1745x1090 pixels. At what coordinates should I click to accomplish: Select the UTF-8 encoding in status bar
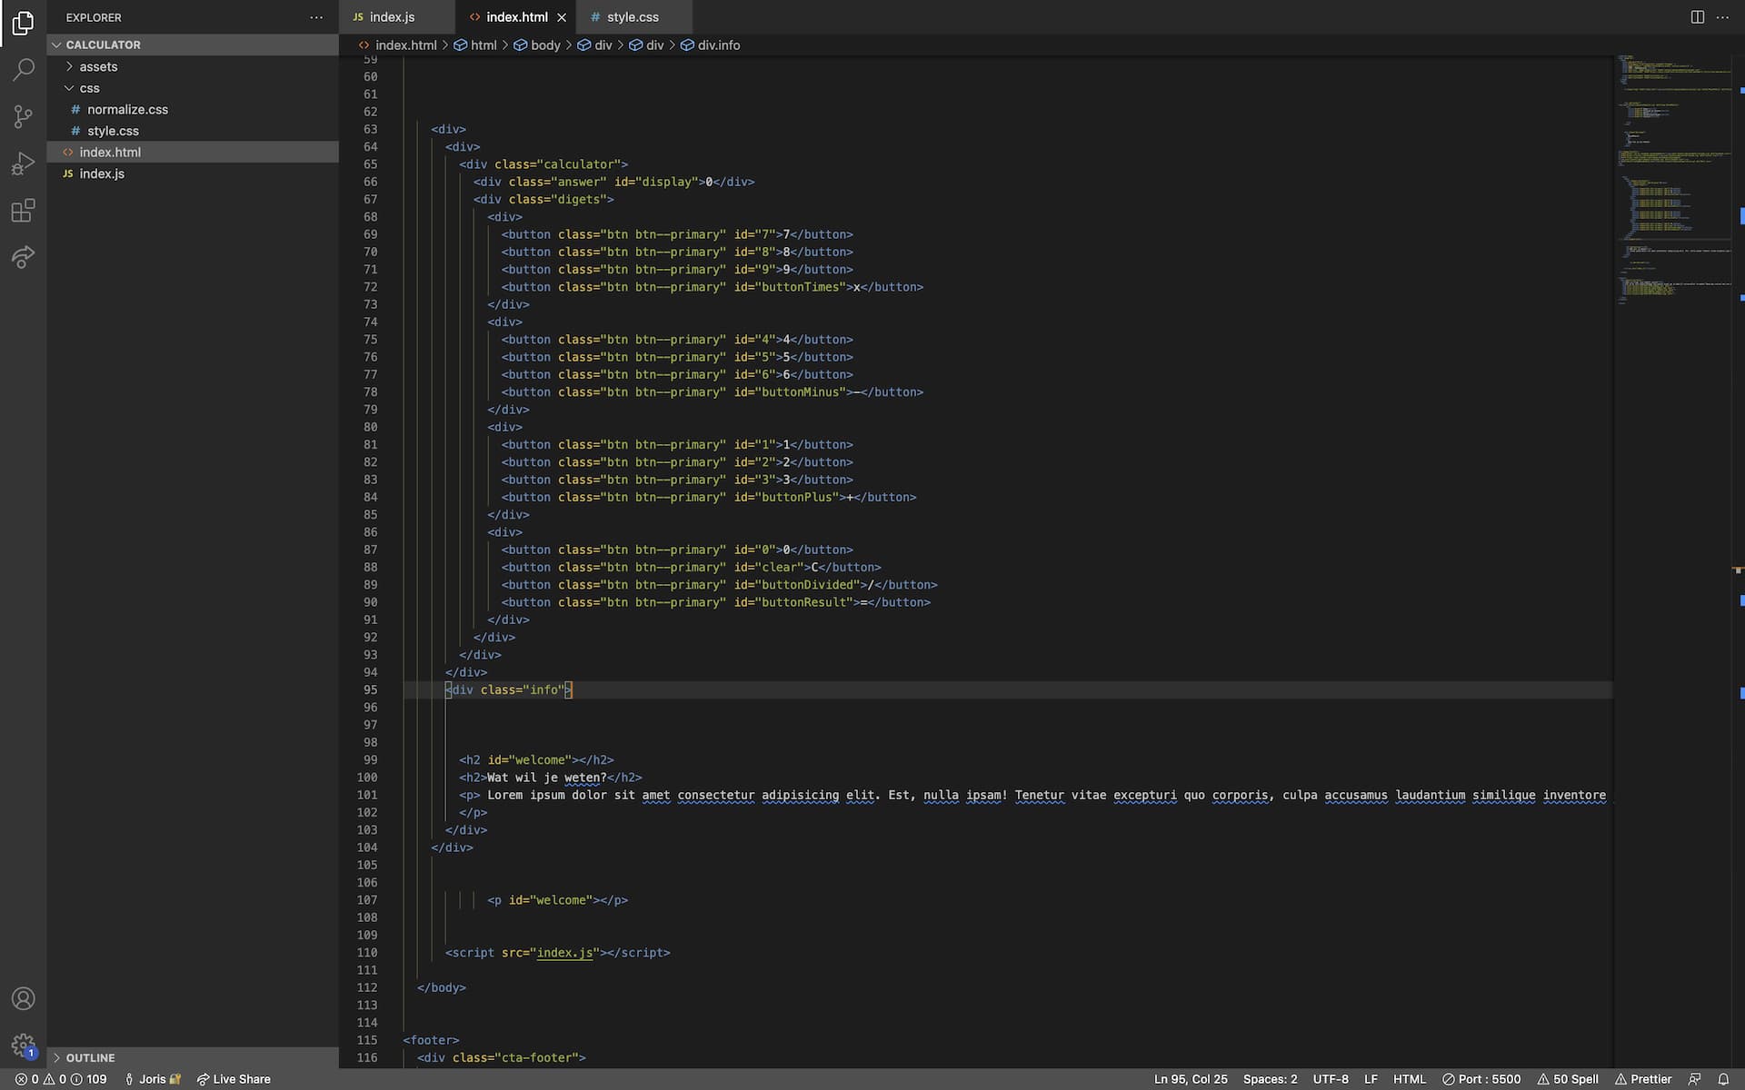pyautogui.click(x=1331, y=1077)
